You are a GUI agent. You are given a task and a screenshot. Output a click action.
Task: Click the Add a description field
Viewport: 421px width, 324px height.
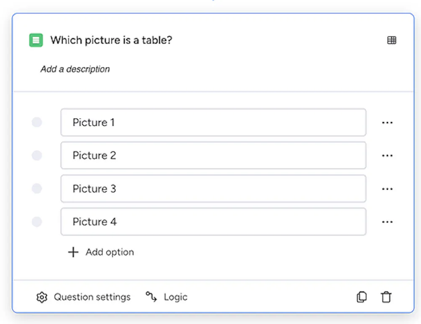pos(75,69)
